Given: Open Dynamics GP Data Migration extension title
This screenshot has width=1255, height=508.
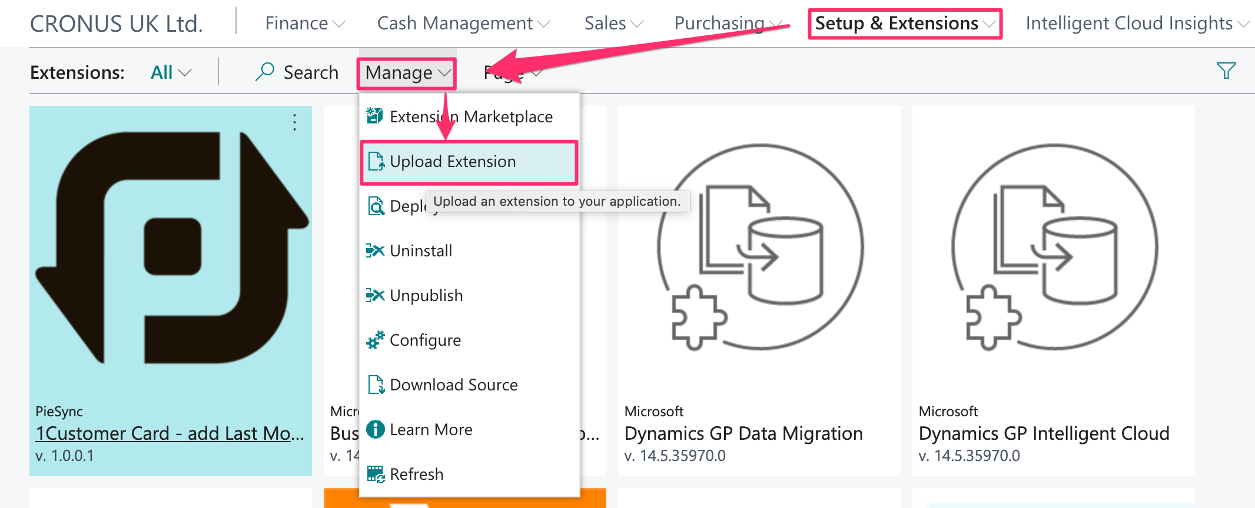Looking at the screenshot, I should [743, 433].
